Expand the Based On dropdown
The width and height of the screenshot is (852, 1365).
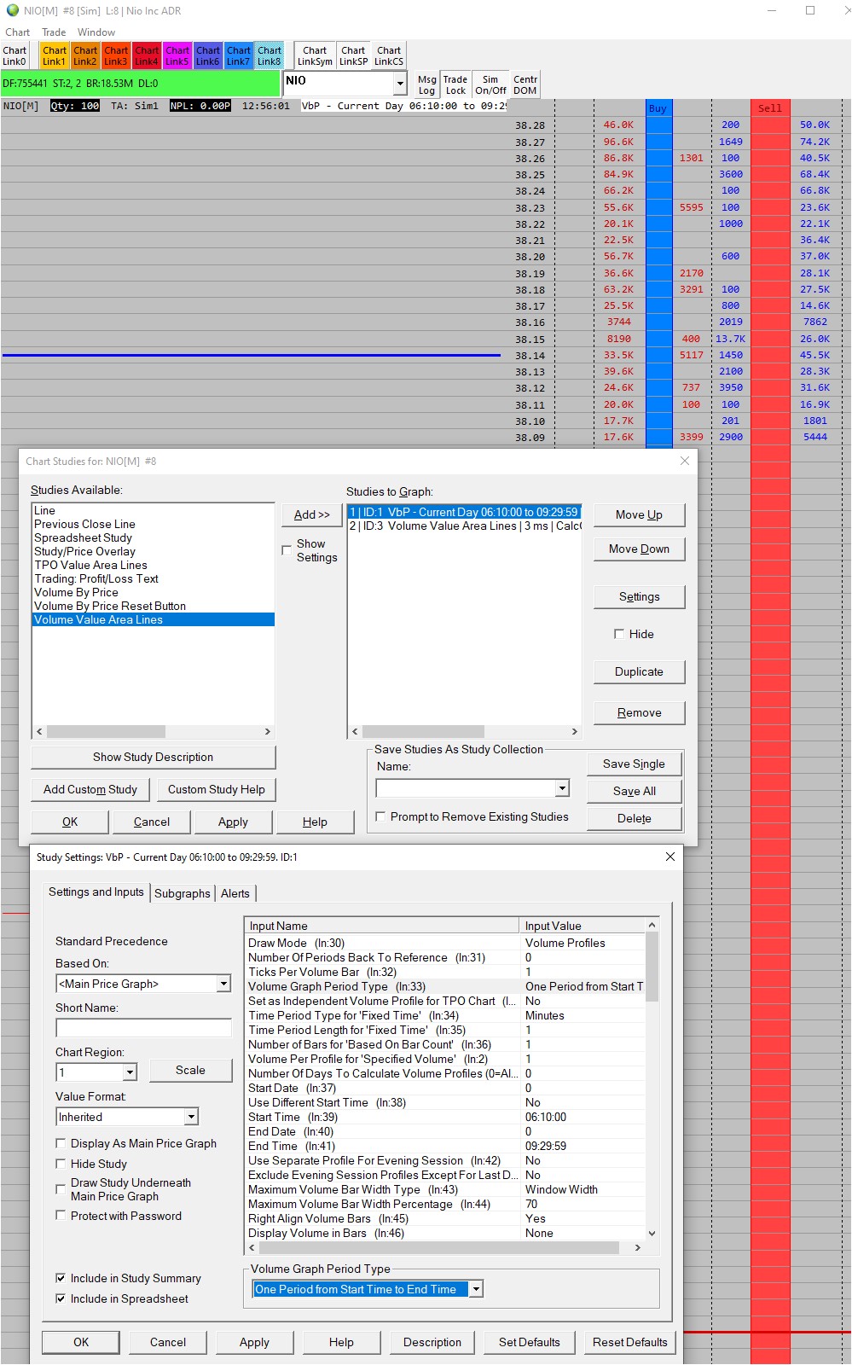click(223, 984)
